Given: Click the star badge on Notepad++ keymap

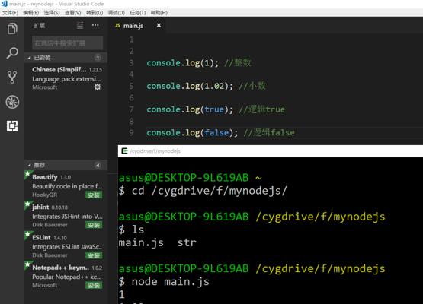Looking at the screenshot, I should coord(27,264).
